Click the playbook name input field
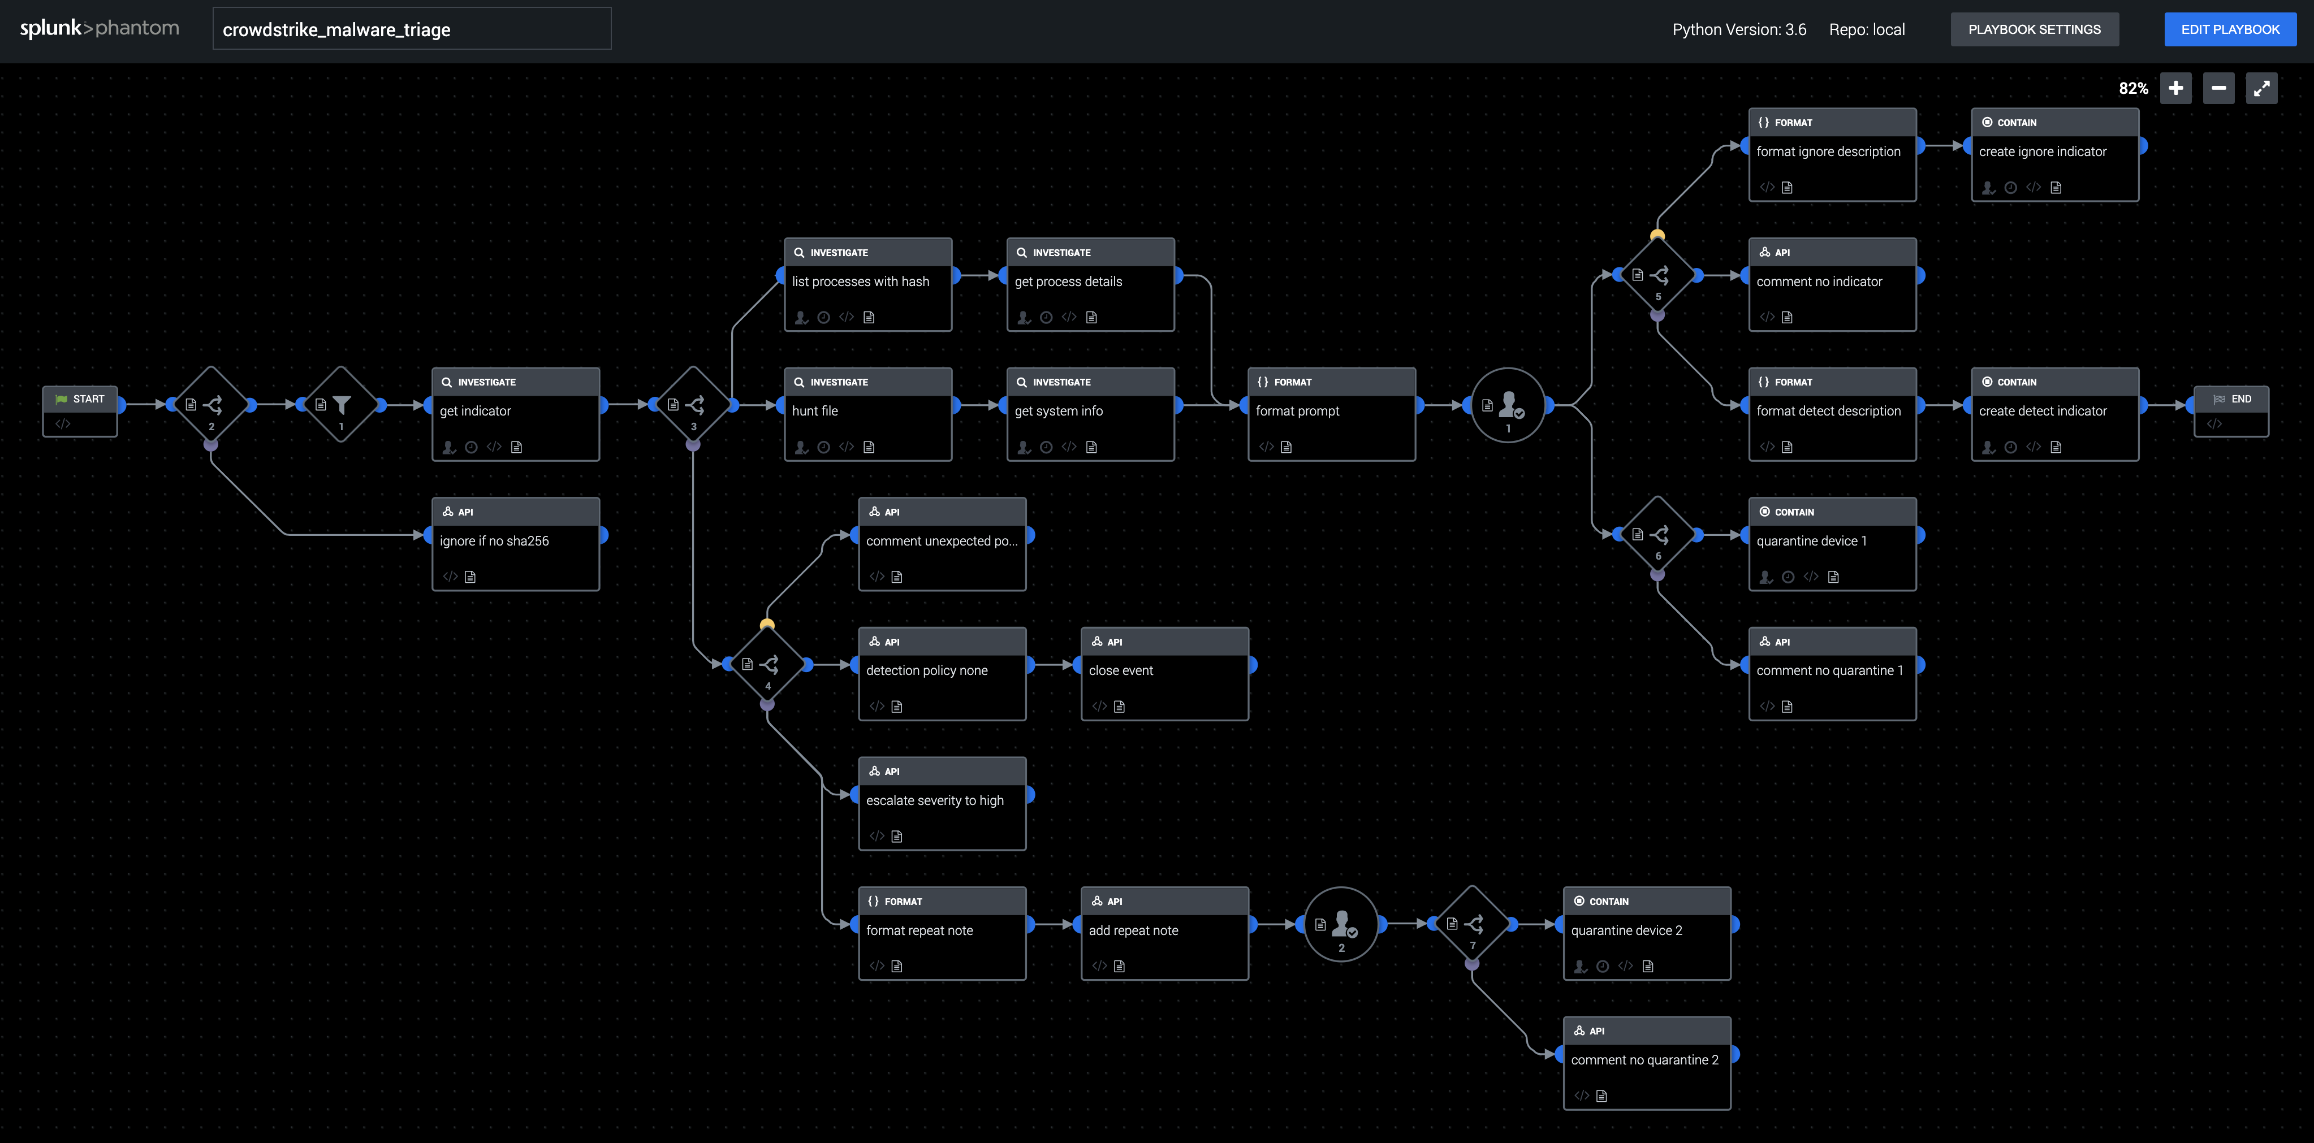Viewport: 2314px width, 1143px height. click(x=412, y=29)
